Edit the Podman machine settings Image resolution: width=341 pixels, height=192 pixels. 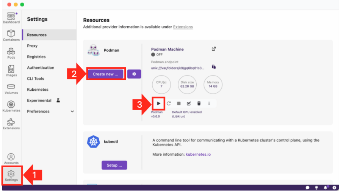tap(189, 103)
